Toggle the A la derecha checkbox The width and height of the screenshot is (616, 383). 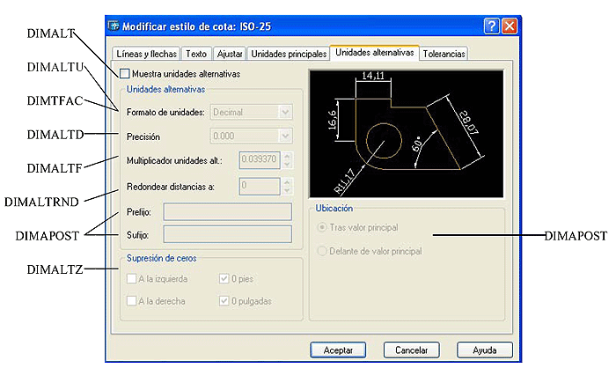131,301
